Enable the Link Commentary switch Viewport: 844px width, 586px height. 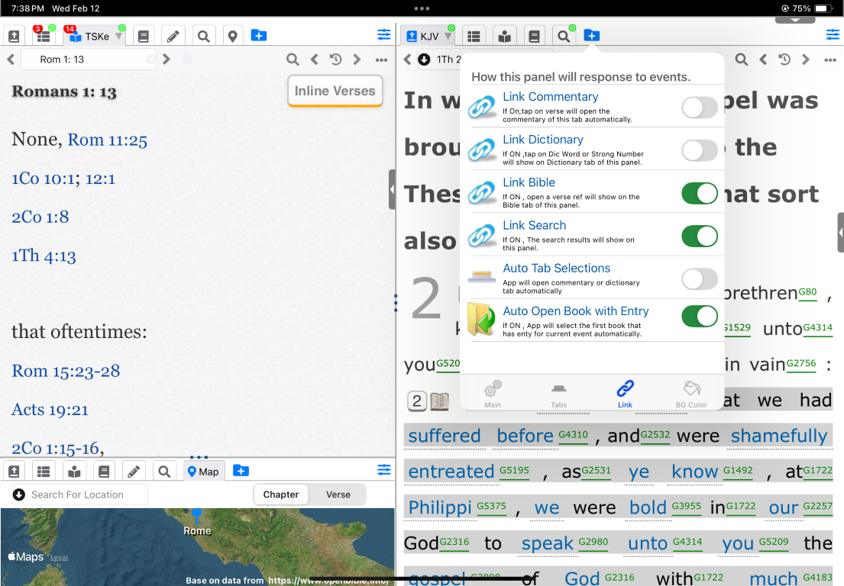click(x=699, y=108)
